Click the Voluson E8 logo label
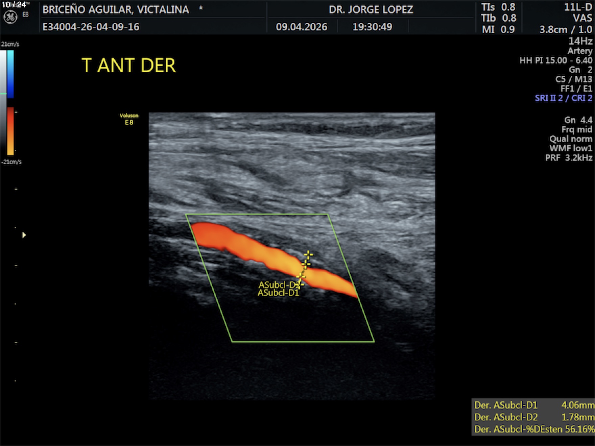The height and width of the screenshot is (446, 595). (129, 119)
